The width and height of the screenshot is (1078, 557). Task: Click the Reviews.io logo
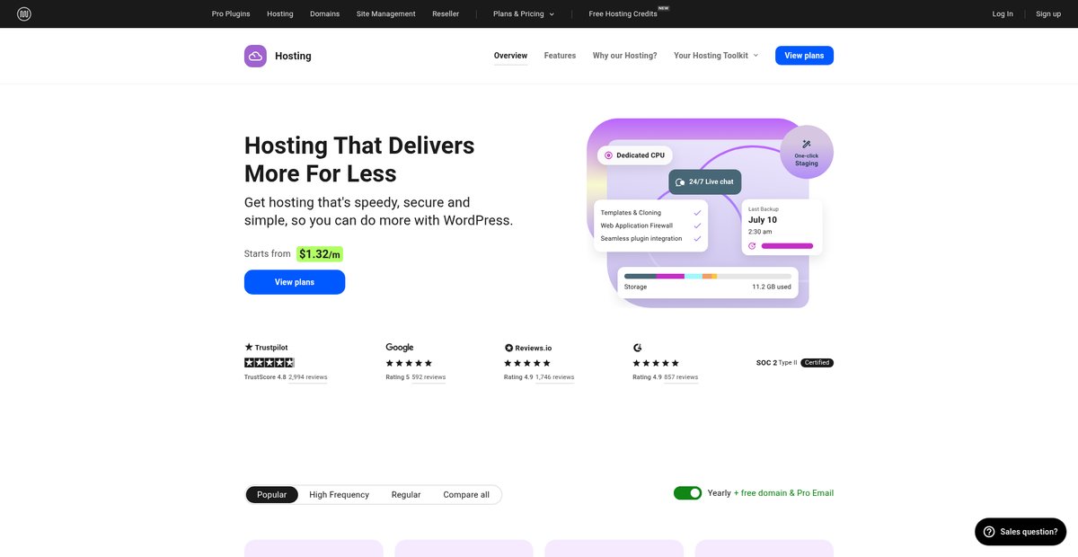[x=528, y=348]
